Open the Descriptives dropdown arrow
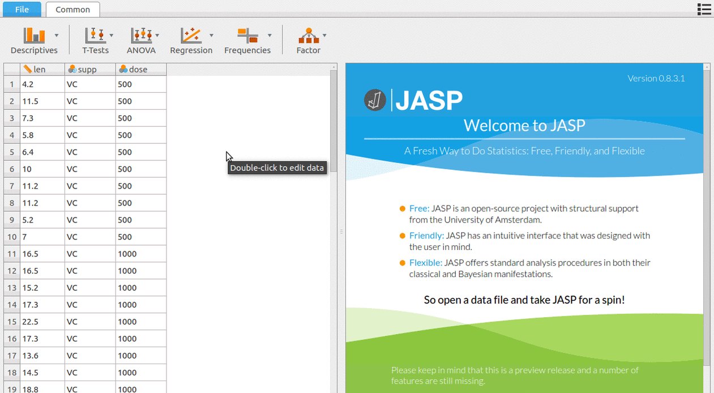 [57, 34]
